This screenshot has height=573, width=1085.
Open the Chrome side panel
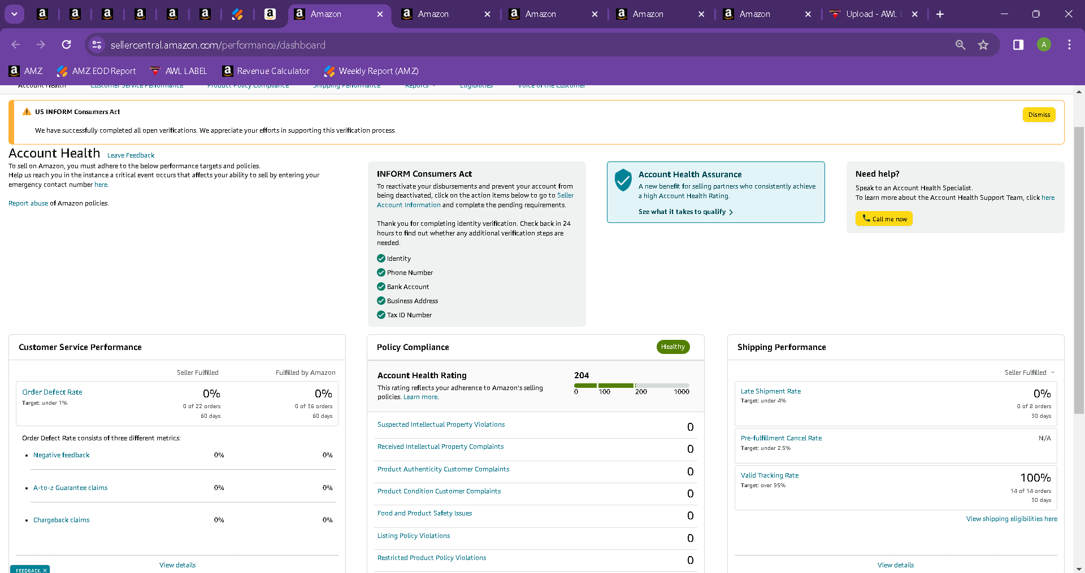[x=1018, y=45]
